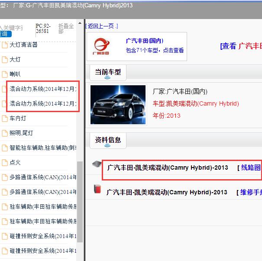262x261 pixels.
Task: Click 厂家:广汽丰田(国内) text
Action: (x=180, y=91)
